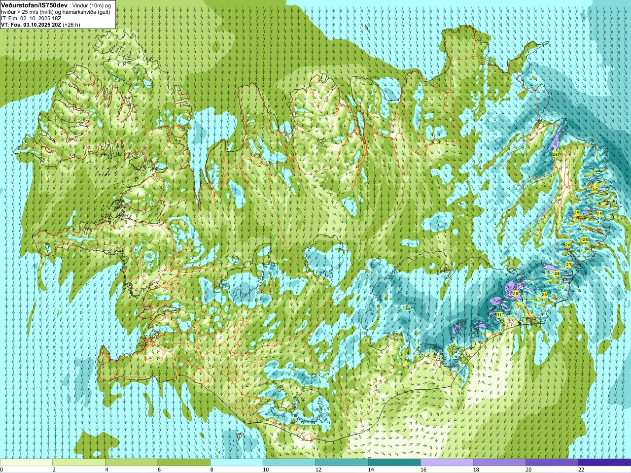Click the 18–20 m/s purple legend swatch
Image resolution: width=631 pixels, height=473 pixels.
[499, 463]
